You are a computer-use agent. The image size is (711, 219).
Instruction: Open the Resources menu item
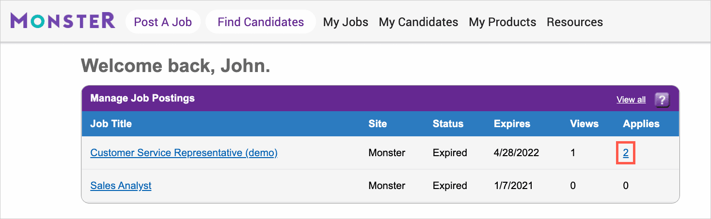tap(574, 22)
